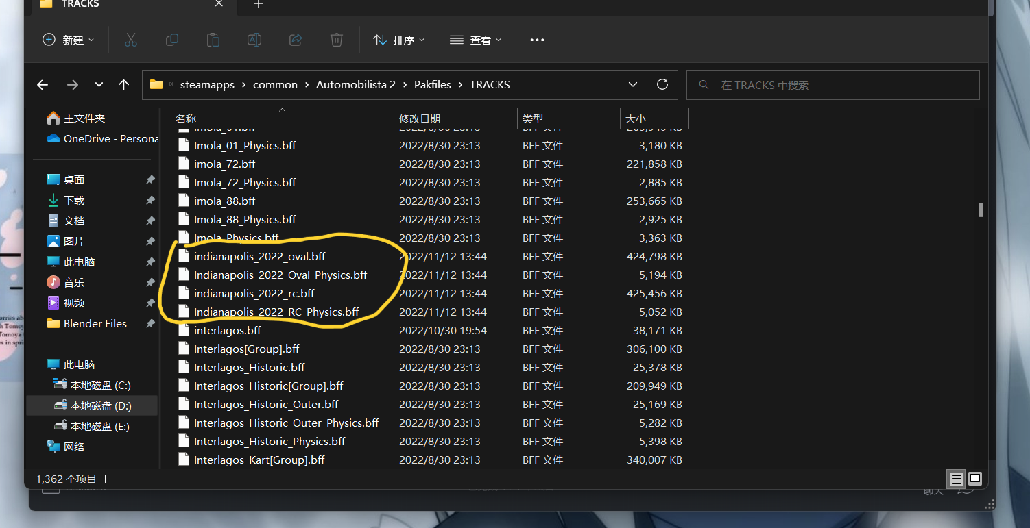The width and height of the screenshot is (1030, 528).
Task: Expand address bar history chevron
Action: click(x=632, y=84)
